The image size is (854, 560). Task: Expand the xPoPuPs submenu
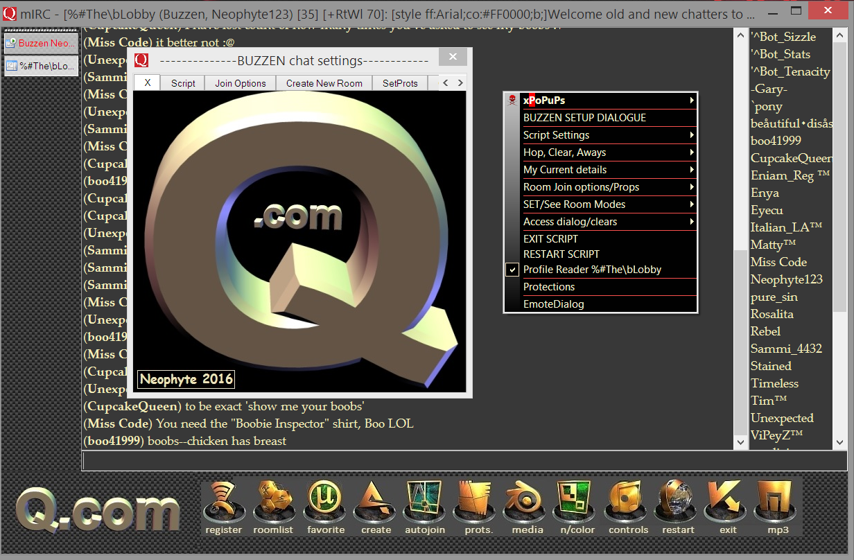tap(691, 100)
